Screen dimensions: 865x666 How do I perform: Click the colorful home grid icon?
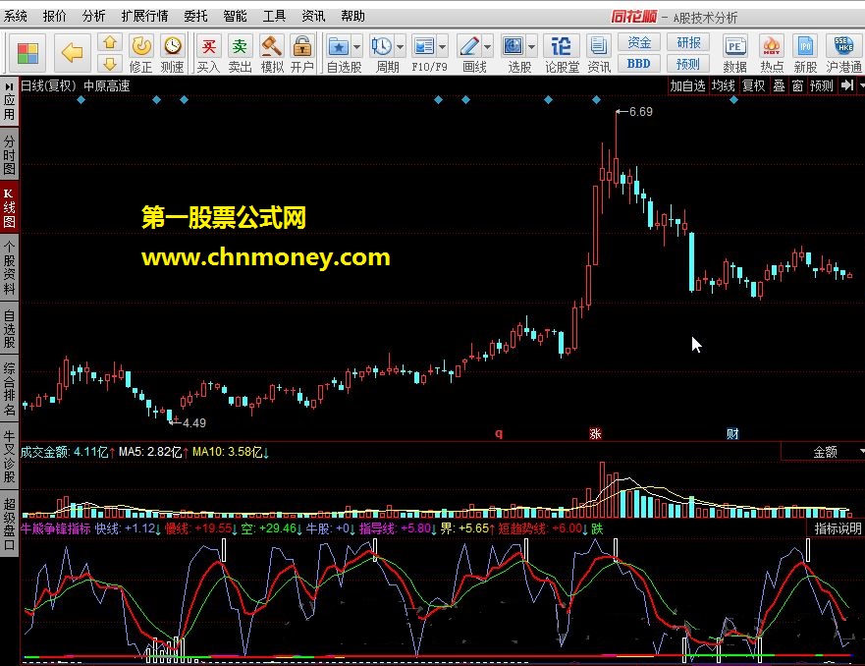coord(27,53)
